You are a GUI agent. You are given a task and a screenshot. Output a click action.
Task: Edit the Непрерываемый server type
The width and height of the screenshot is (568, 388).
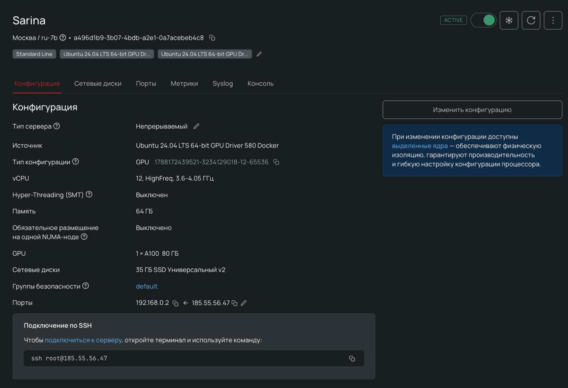point(196,126)
